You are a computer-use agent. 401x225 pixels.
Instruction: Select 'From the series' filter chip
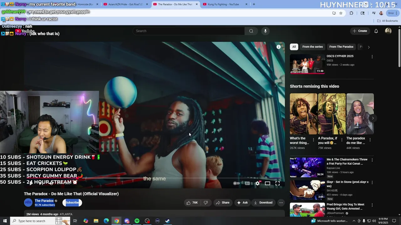tap(312, 47)
